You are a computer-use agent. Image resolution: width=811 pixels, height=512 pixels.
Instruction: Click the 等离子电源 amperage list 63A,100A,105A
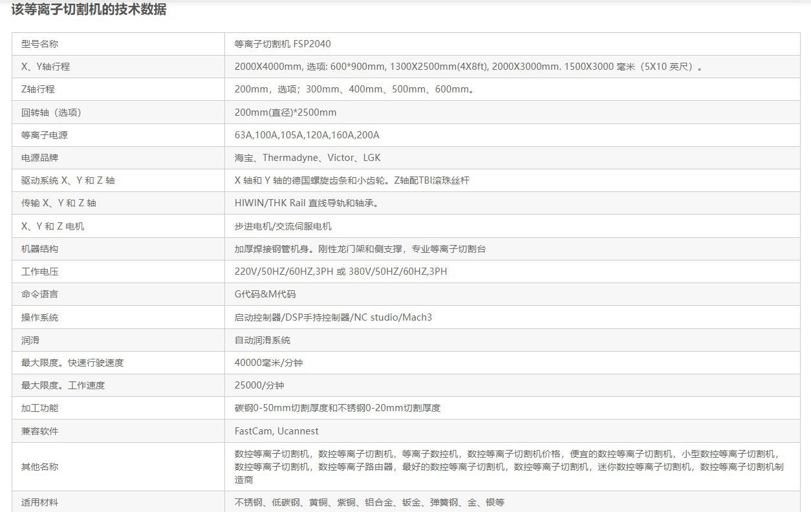click(x=307, y=135)
